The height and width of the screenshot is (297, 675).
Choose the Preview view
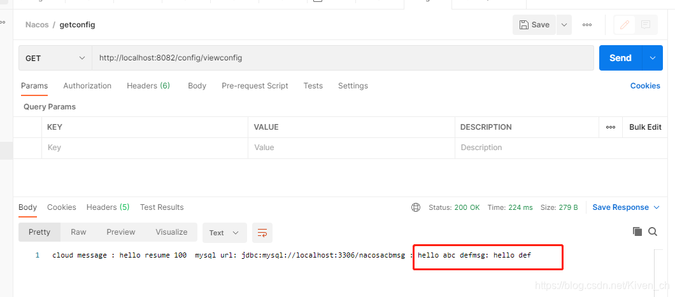tap(121, 232)
